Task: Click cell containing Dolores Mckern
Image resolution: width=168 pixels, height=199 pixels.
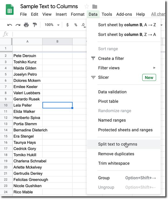Action: pos(28,80)
